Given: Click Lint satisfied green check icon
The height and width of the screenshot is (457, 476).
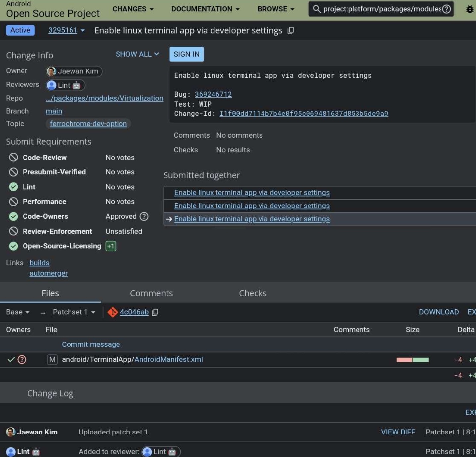Looking at the screenshot, I should [x=13, y=187].
